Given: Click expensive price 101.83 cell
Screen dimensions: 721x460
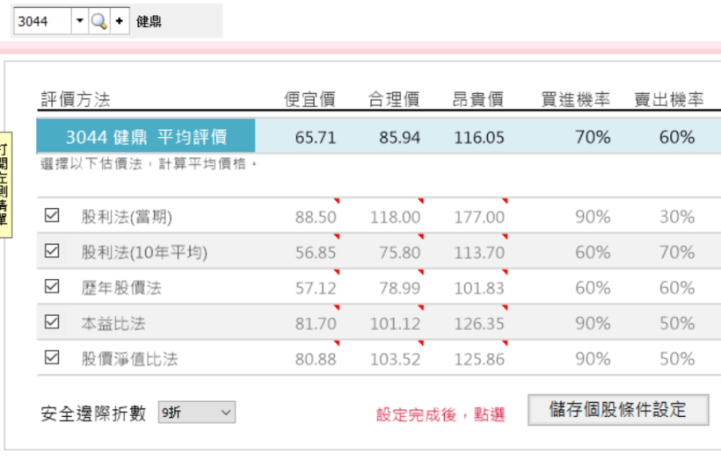Looking at the screenshot, I should pyautogui.click(x=479, y=288).
